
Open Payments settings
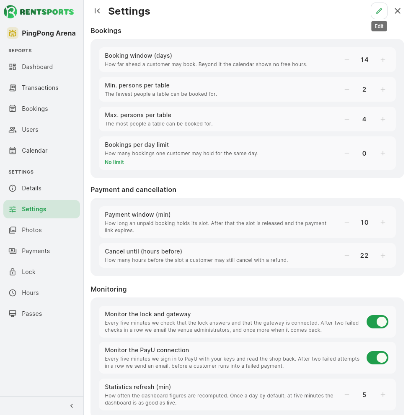(x=41, y=251)
